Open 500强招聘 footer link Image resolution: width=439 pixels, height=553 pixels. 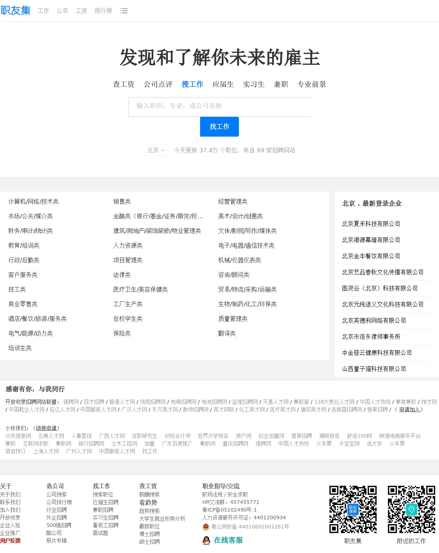pos(59,525)
